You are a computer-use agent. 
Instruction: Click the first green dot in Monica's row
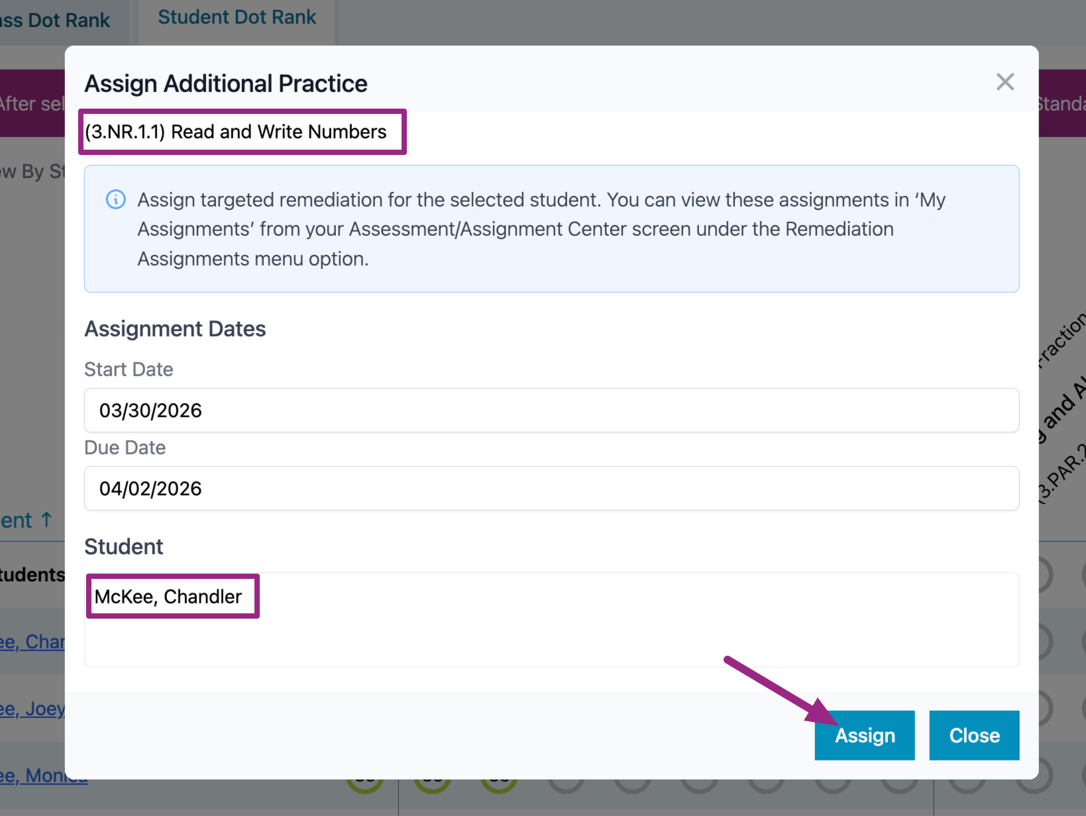click(x=365, y=786)
